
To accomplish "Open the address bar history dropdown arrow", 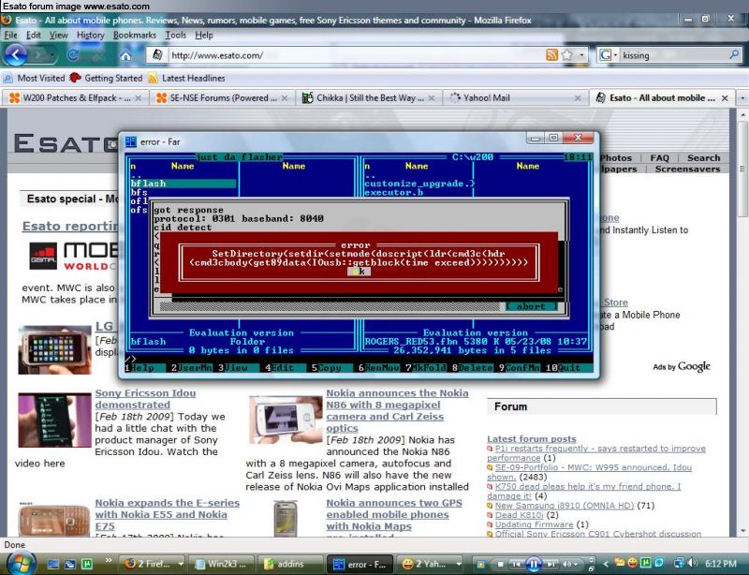I will (581, 55).
